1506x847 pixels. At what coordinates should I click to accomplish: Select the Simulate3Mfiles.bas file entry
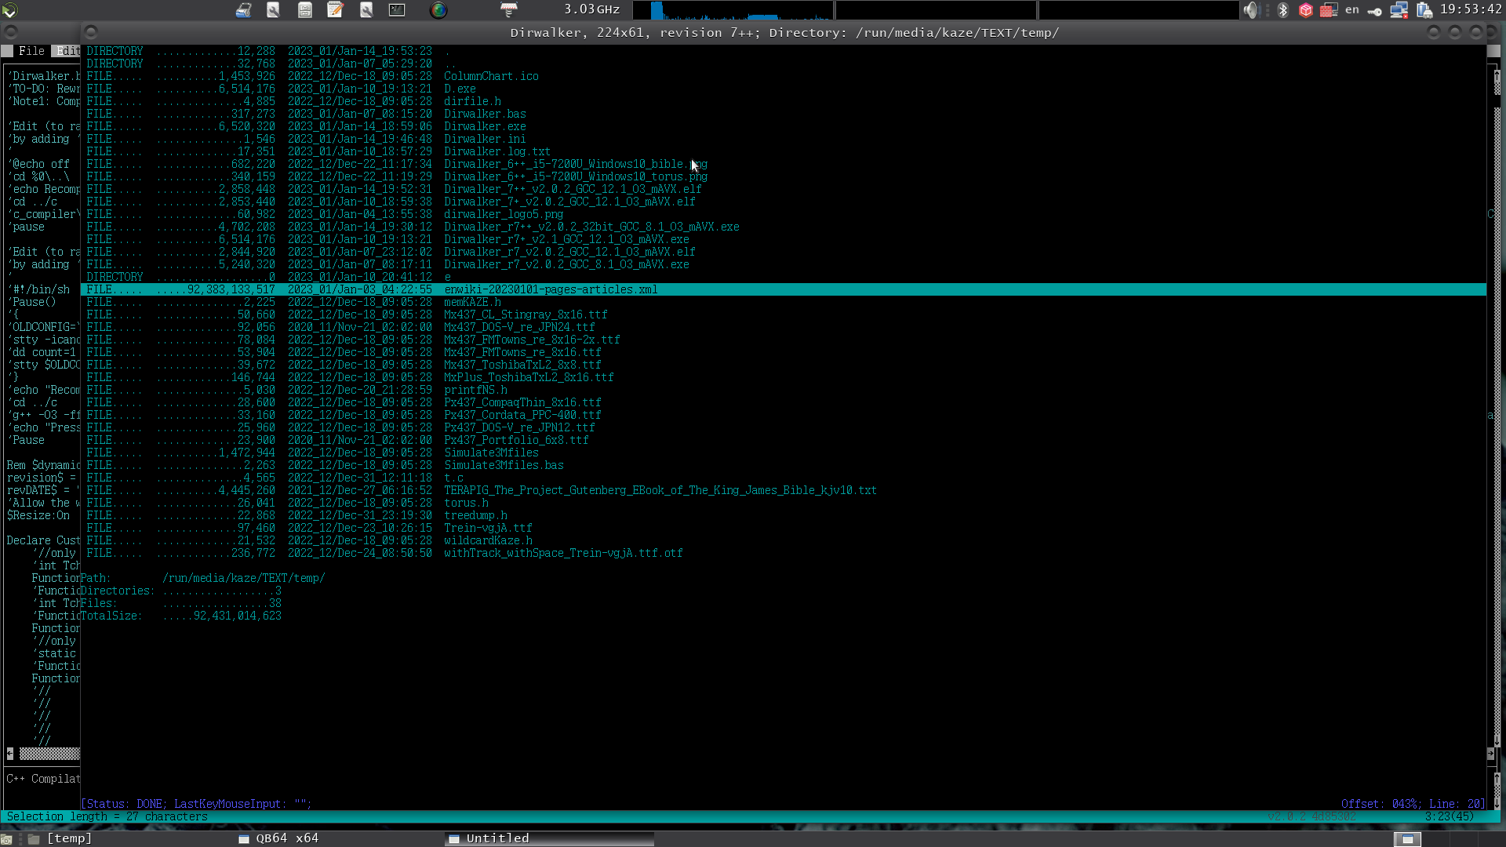[504, 465]
